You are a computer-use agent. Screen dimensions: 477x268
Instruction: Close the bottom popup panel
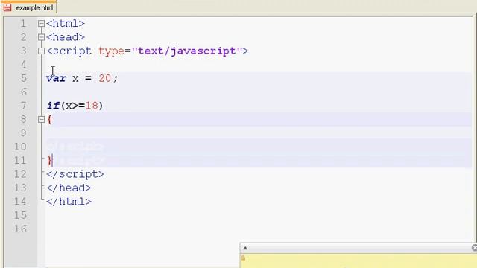(474, 248)
